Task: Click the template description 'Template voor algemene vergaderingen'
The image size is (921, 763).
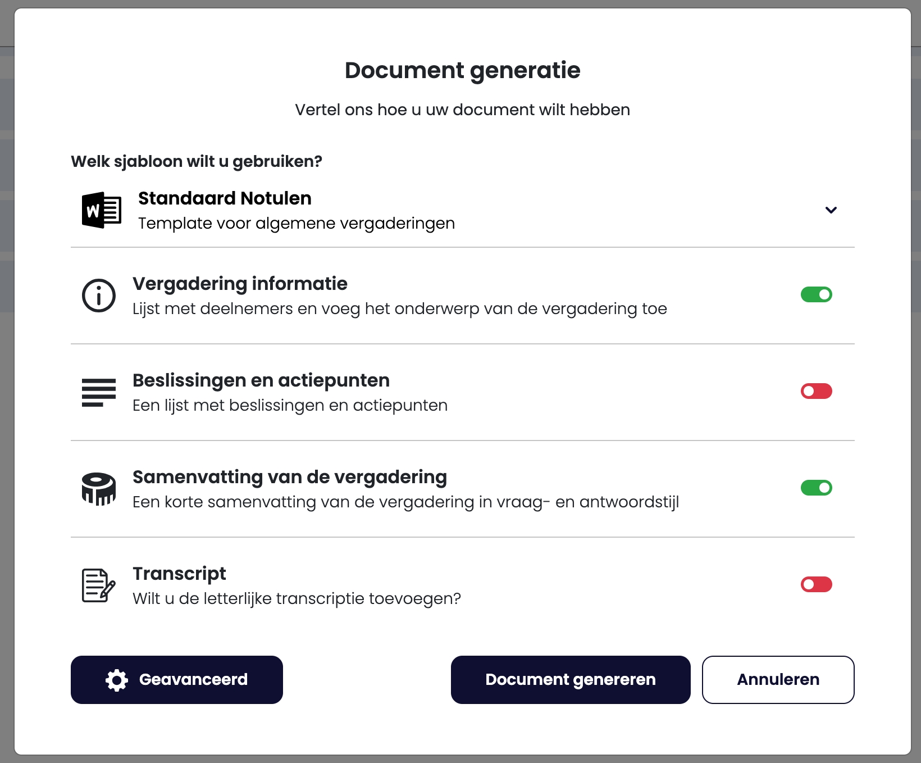Action: pyautogui.click(x=297, y=224)
